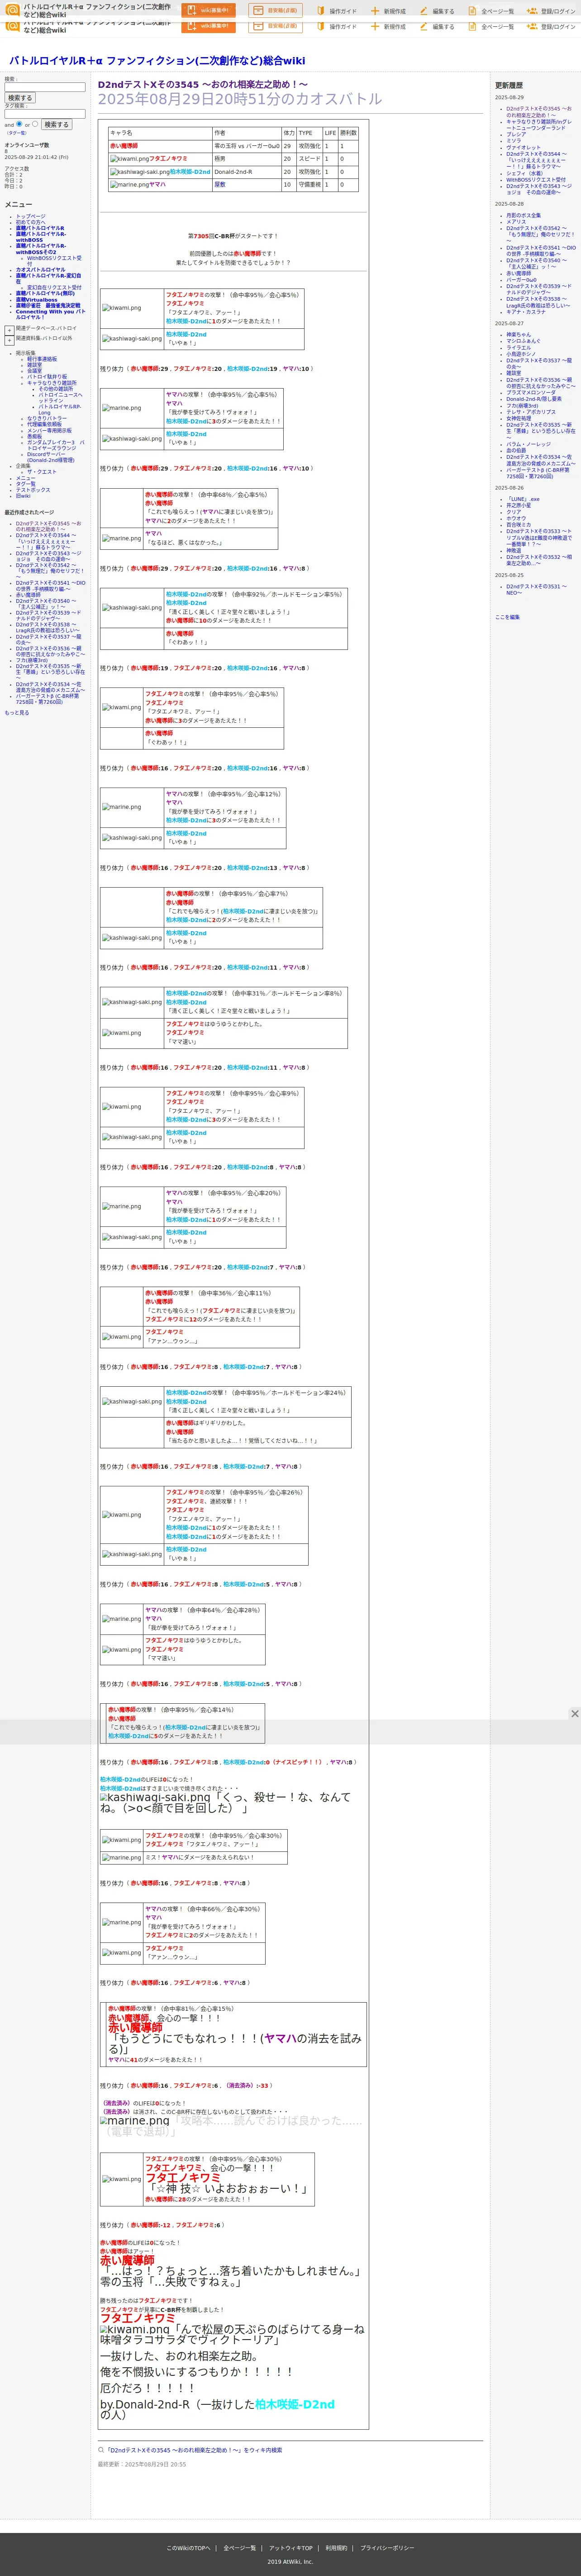Open 直轄バトルロイヤル(無印) menu link
This screenshot has width=581, height=2576.
(44, 293)
